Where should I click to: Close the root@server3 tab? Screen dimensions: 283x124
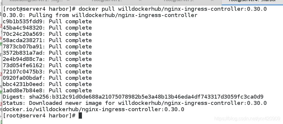[x=212, y=1]
